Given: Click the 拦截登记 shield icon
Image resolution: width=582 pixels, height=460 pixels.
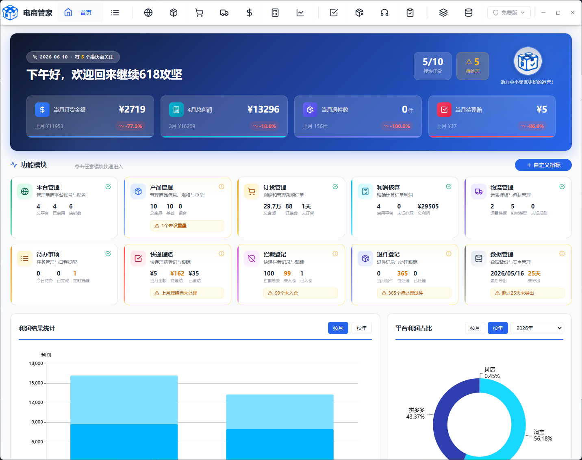Looking at the screenshot, I should [252, 258].
